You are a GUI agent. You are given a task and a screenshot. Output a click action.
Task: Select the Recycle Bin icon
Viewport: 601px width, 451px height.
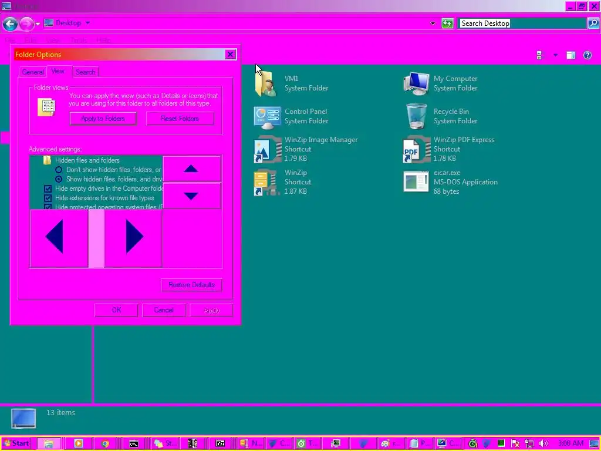(416, 116)
